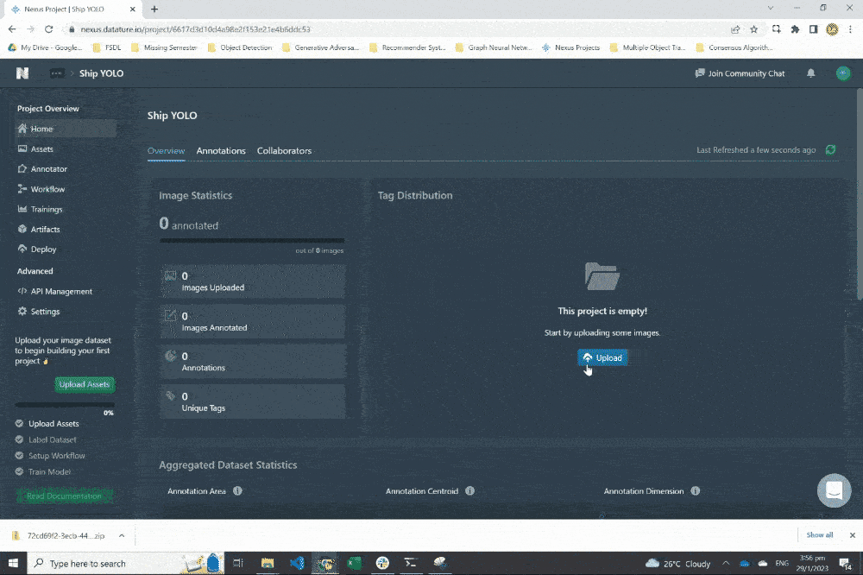Click Windows taskbar search box
863x575 pixels.
125,563
